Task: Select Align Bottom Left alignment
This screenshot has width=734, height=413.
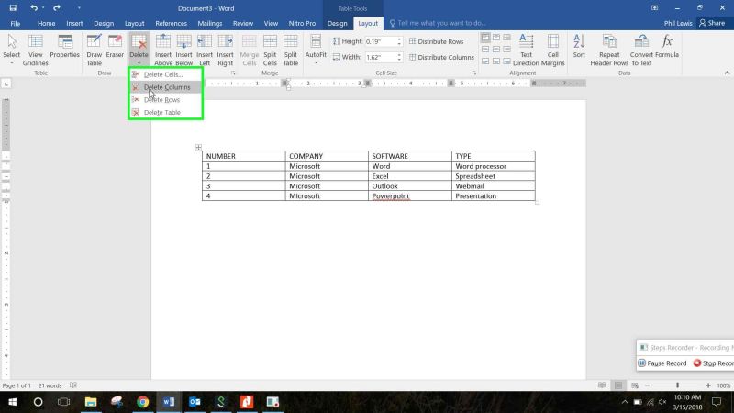Action: [485, 61]
